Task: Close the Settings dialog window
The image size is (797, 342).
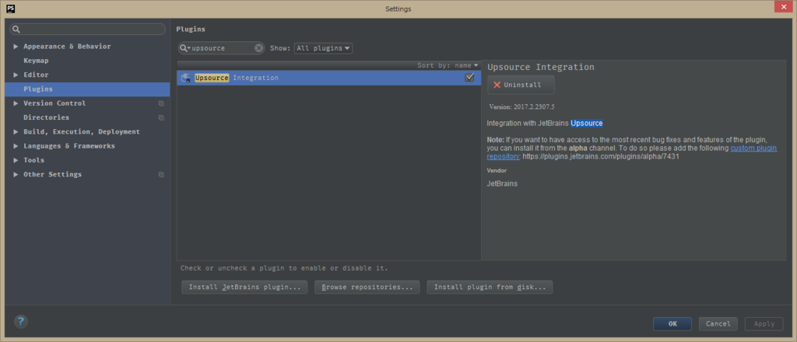Action: [783, 6]
